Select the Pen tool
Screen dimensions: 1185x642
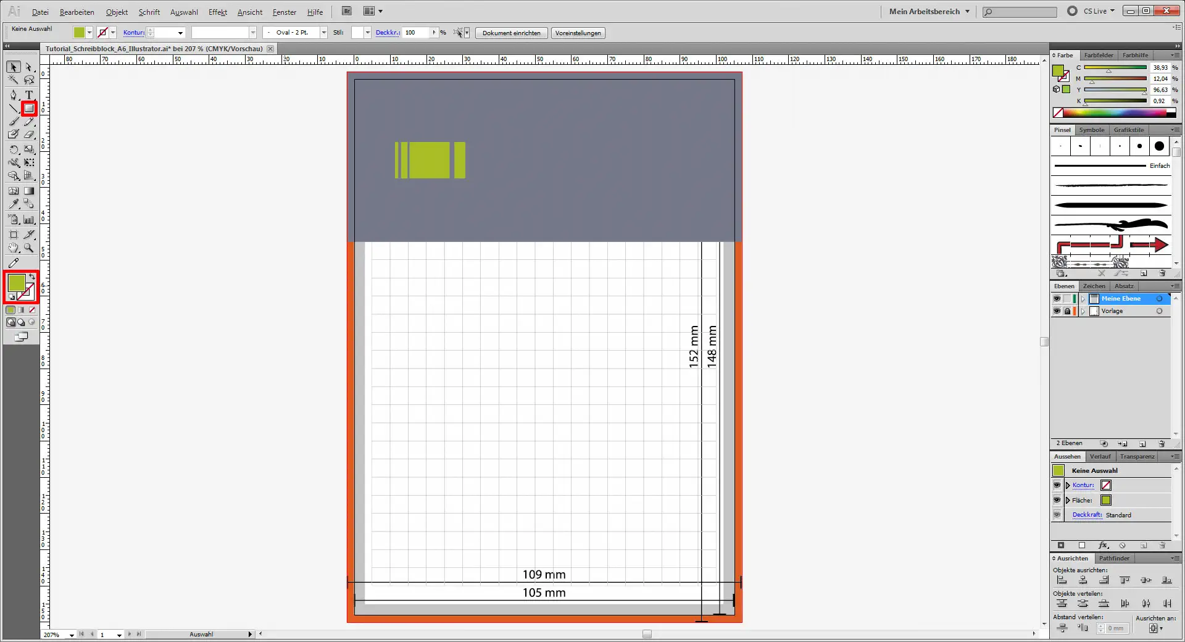point(13,95)
